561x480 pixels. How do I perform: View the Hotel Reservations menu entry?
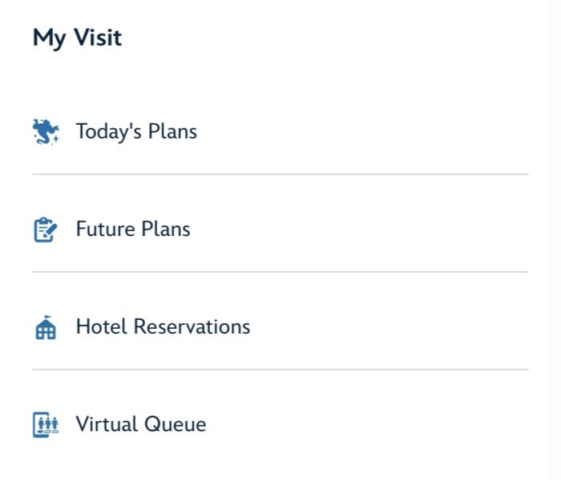click(163, 327)
